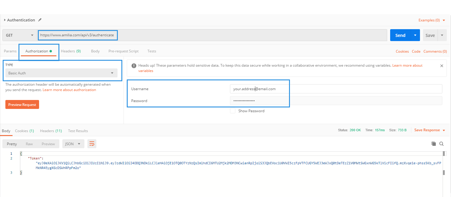This screenshot has width=451, height=197.
Task: Open the Learn more about authorization link
Action: click(x=69, y=90)
